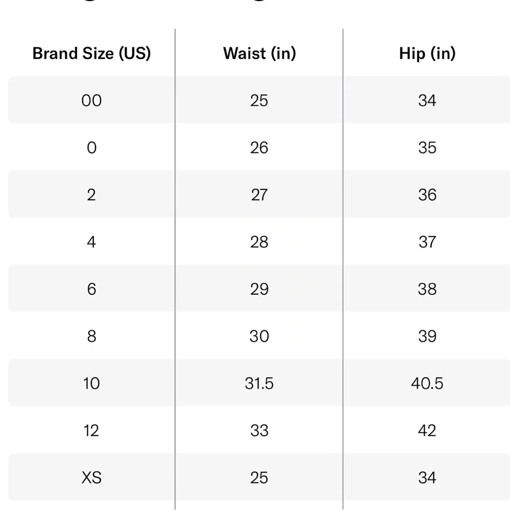
Task: Click waist value 31.5 in size 10 row
Action: [x=259, y=384]
